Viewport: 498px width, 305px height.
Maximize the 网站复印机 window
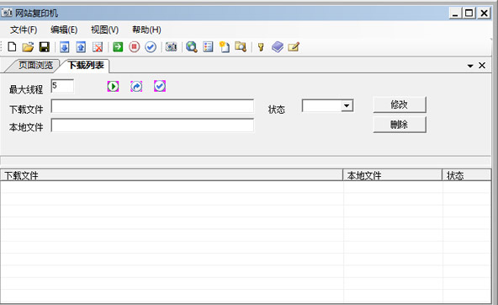(x=469, y=13)
